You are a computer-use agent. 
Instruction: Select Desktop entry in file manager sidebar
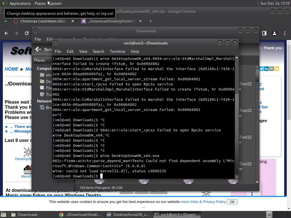tap(46, 81)
